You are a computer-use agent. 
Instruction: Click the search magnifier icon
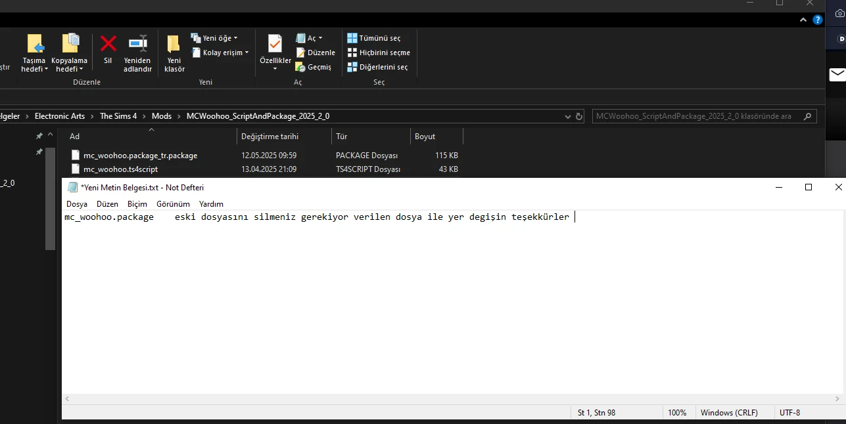(809, 116)
